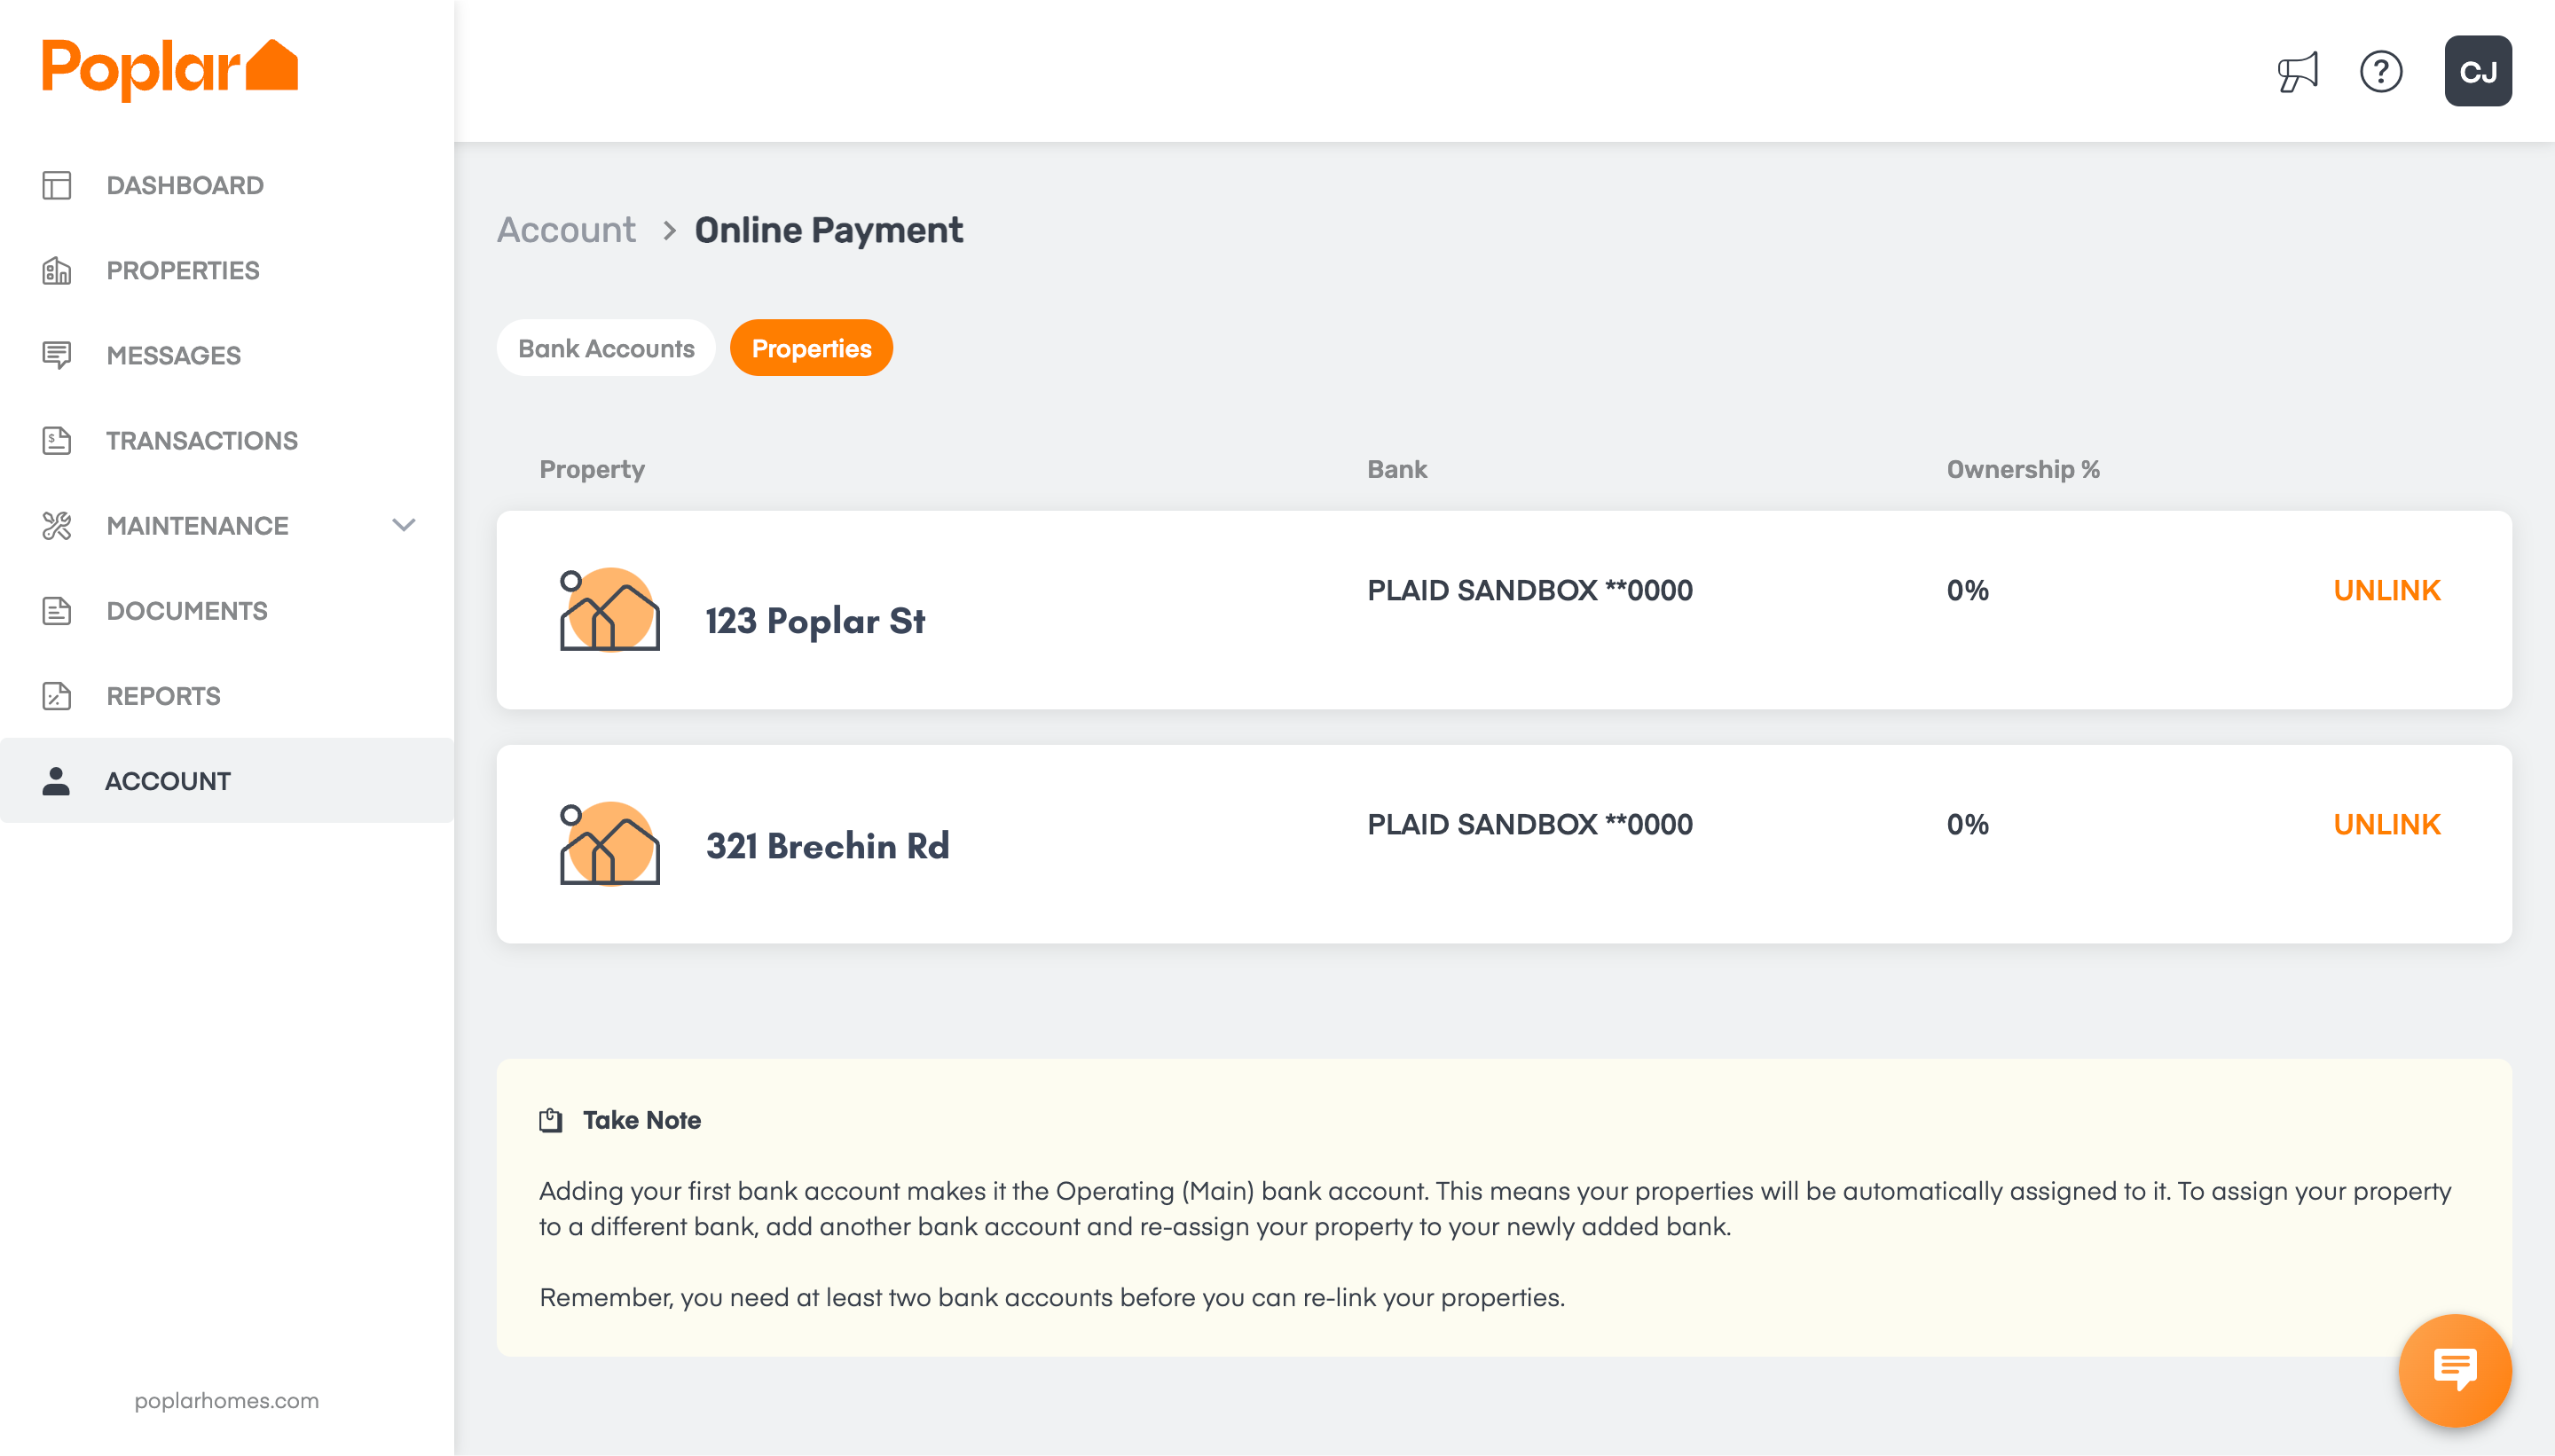2555x1456 pixels.
Task: Expand the Maintenance submenu chevron
Action: 403,525
